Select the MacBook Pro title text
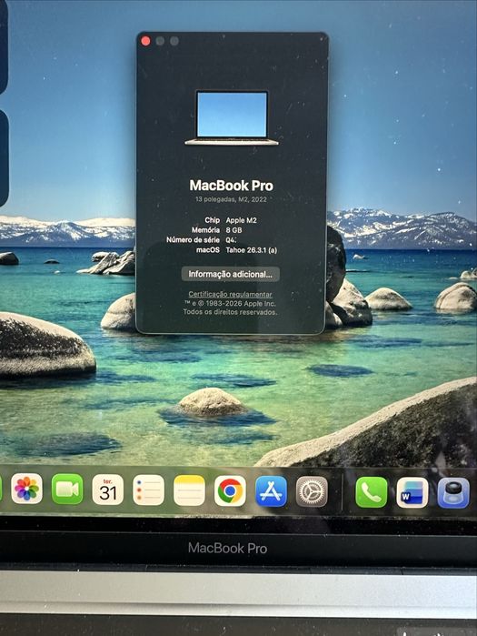477x636 pixels. (232, 186)
